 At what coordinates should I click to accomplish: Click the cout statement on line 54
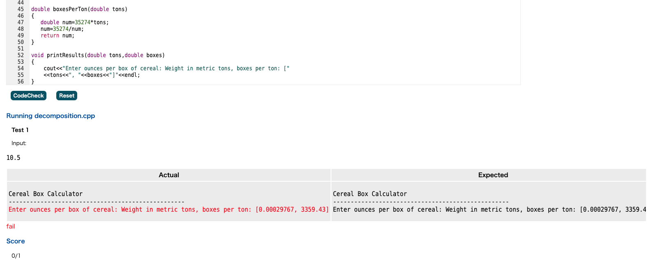(x=167, y=68)
